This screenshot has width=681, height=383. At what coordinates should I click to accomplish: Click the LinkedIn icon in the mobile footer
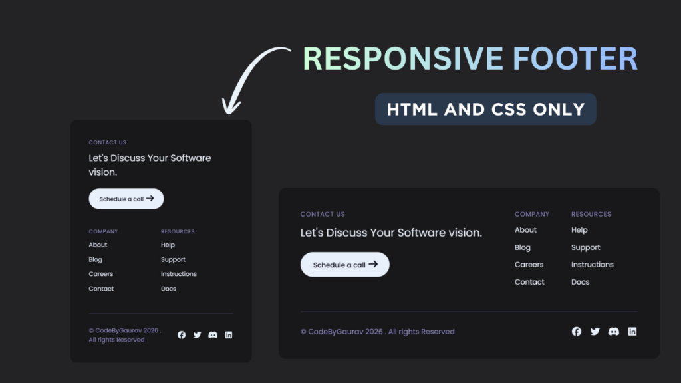click(228, 335)
